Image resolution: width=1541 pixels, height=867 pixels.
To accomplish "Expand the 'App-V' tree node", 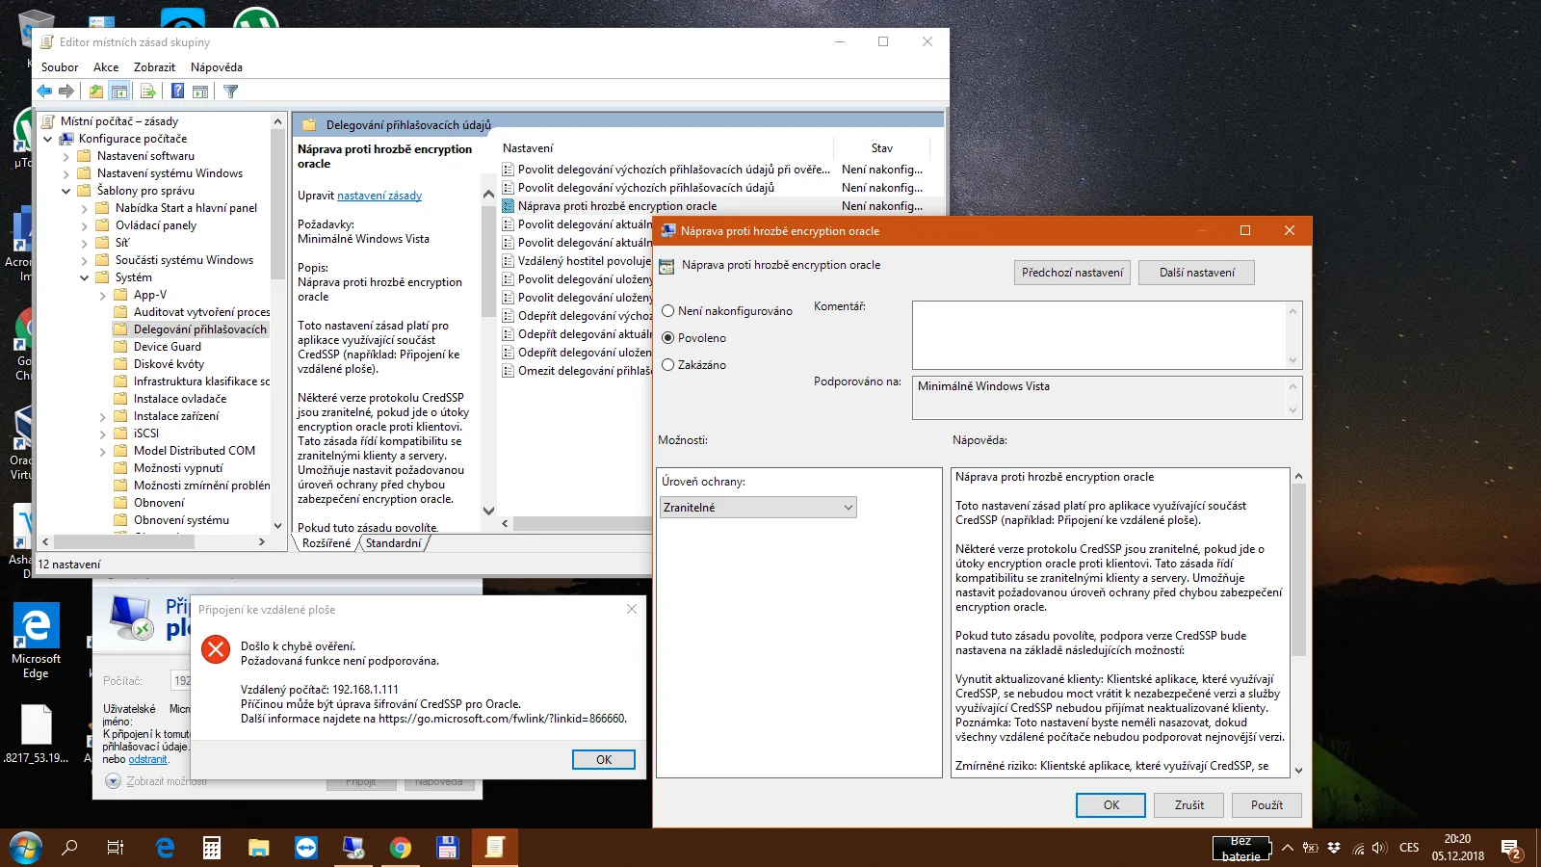I will pos(102,295).
